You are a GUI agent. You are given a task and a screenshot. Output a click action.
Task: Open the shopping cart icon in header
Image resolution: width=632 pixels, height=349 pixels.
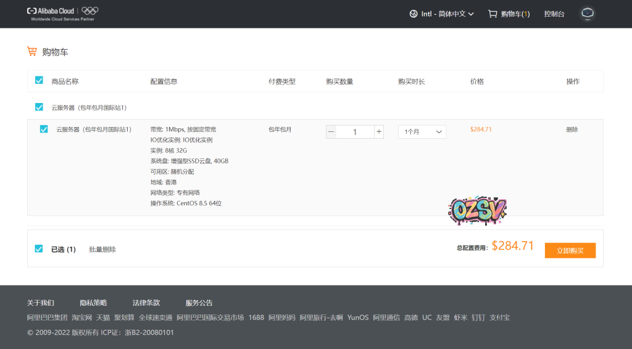492,14
